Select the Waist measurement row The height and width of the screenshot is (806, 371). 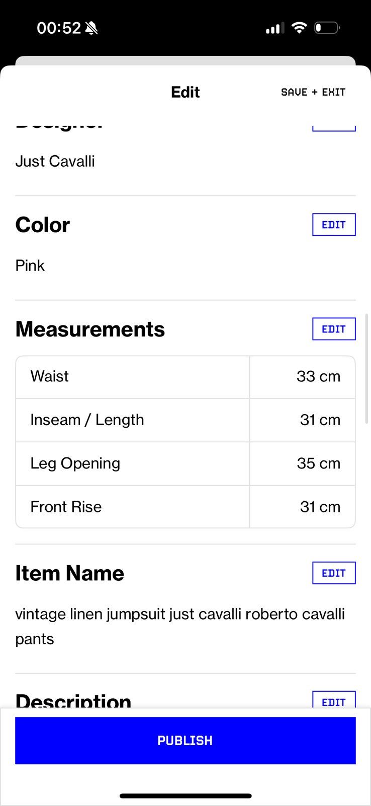(x=185, y=377)
